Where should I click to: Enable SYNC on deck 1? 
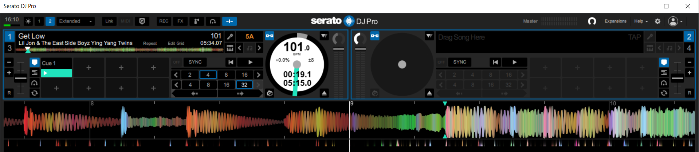[195, 62]
